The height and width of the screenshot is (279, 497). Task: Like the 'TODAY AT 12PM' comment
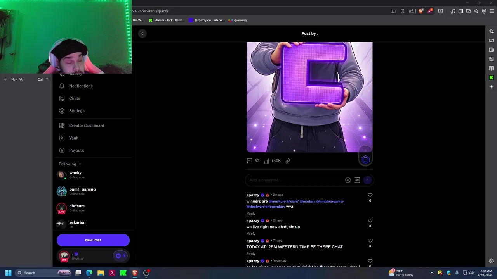tap(370, 241)
